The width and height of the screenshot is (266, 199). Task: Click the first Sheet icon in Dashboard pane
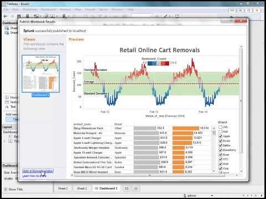pos(7,28)
